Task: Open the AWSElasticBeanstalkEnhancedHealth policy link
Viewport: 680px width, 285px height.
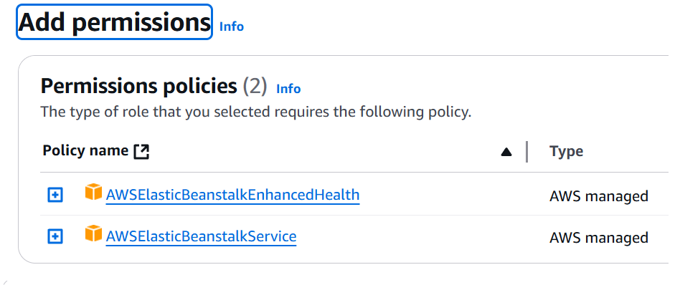Action: pos(233,195)
